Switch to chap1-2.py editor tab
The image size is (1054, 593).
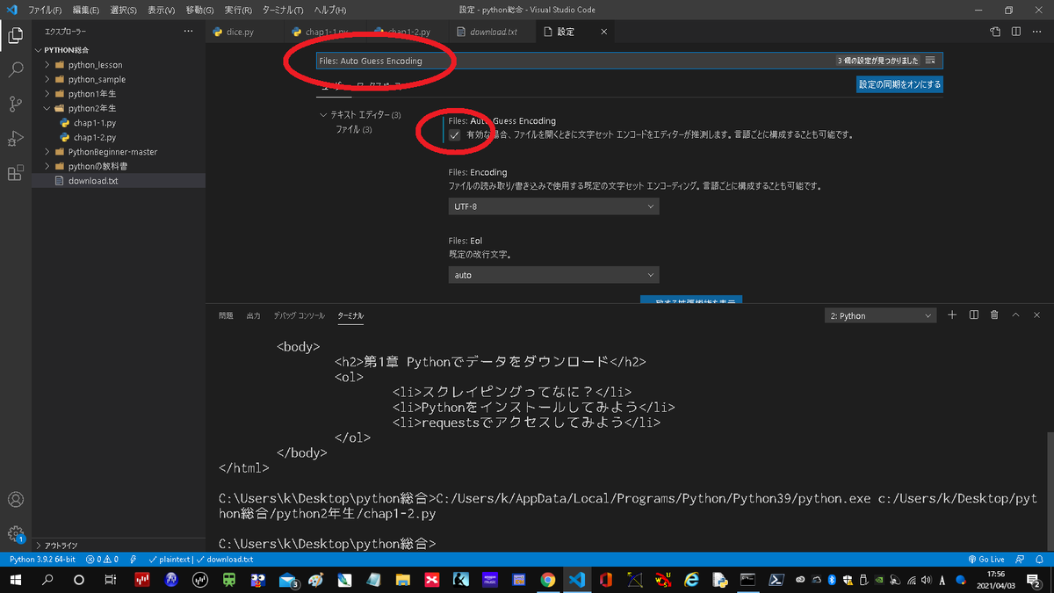click(x=409, y=32)
